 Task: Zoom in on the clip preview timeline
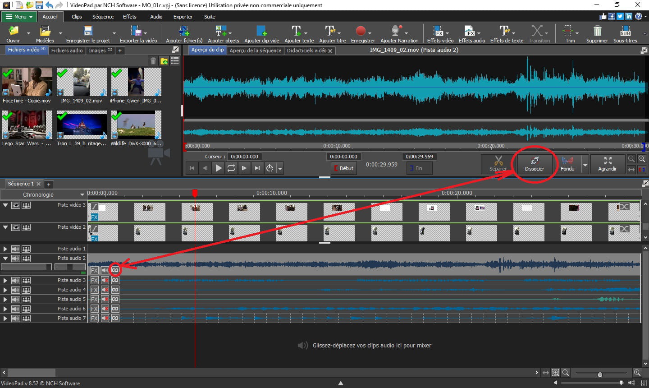pyautogui.click(x=641, y=159)
